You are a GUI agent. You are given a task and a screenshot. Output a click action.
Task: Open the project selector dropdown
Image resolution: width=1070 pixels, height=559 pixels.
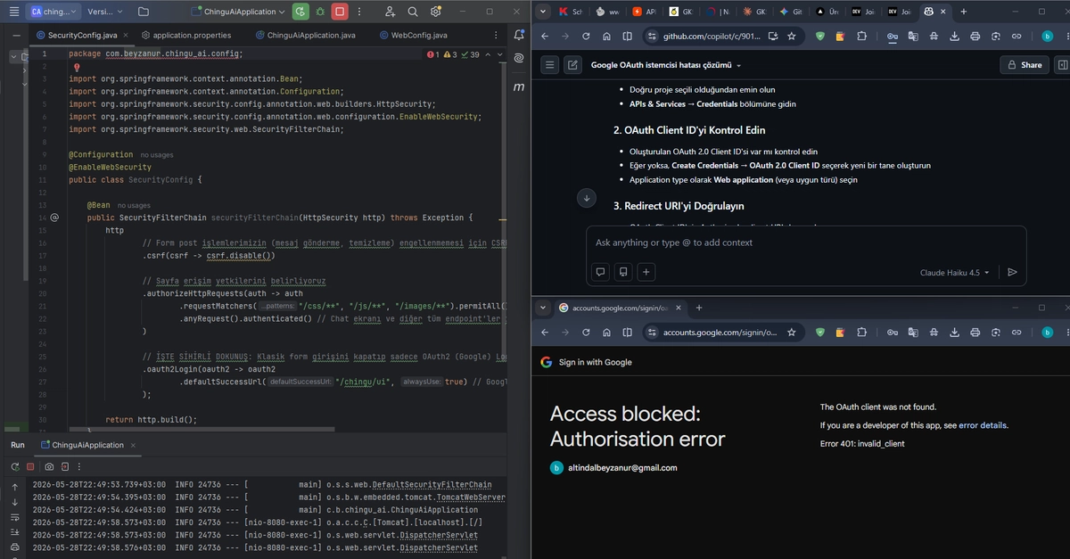pos(53,12)
